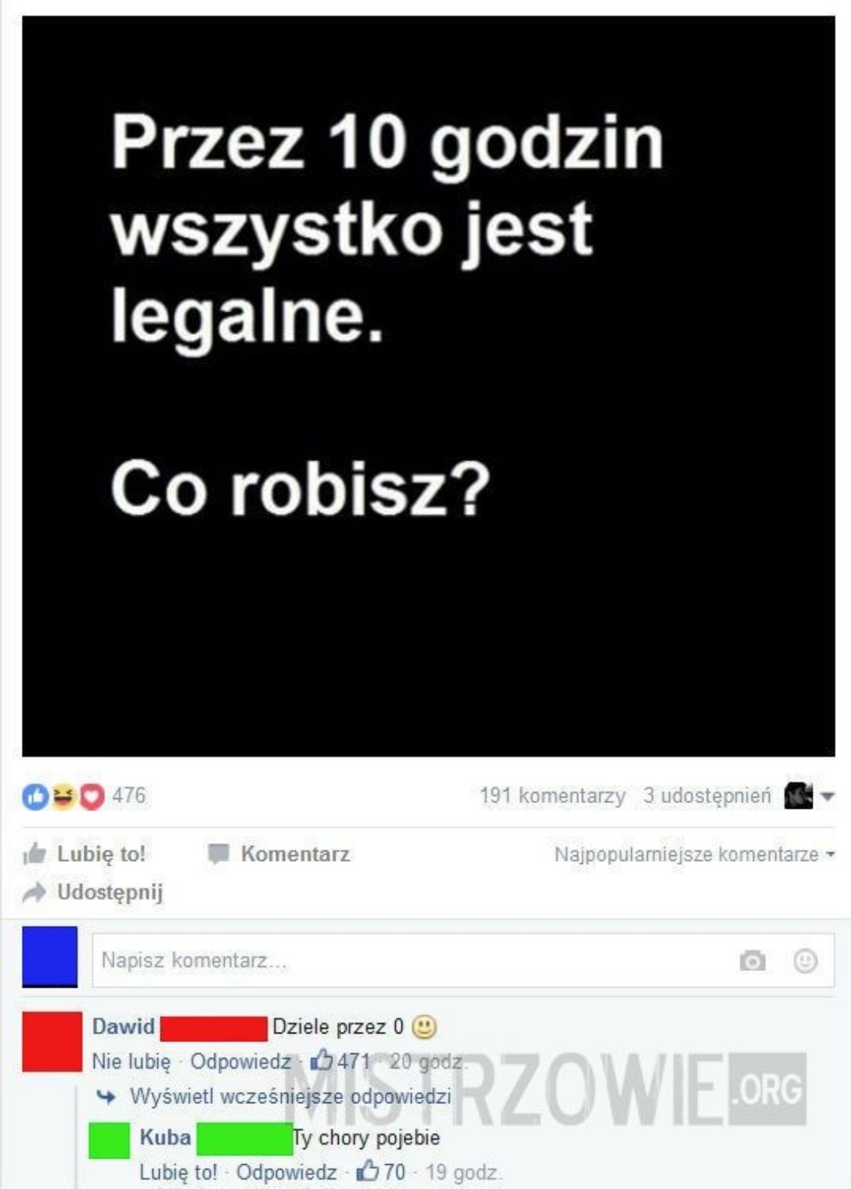Click the thumbs-up icon beside 70
Viewport: 851px width, 1189px height.
[367, 1171]
